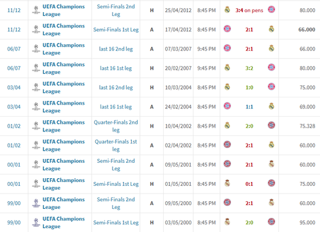320x232 pixels.
Task: Open season 03/04 link in 10/03/2004 row
Action: (x=14, y=87)
